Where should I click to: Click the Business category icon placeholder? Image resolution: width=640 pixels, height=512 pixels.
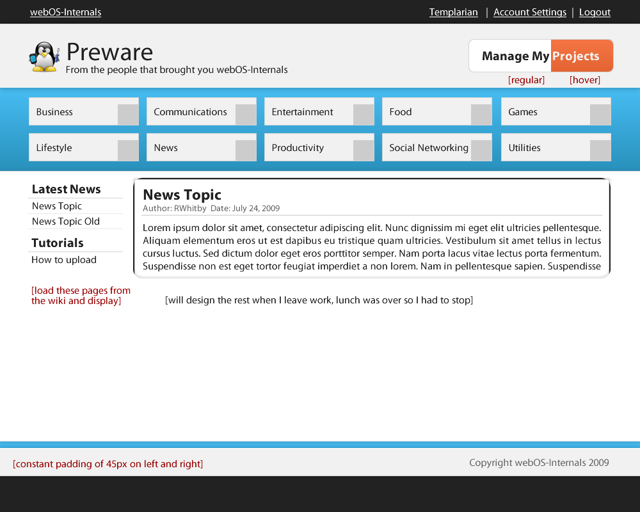(x=128, y=115)
